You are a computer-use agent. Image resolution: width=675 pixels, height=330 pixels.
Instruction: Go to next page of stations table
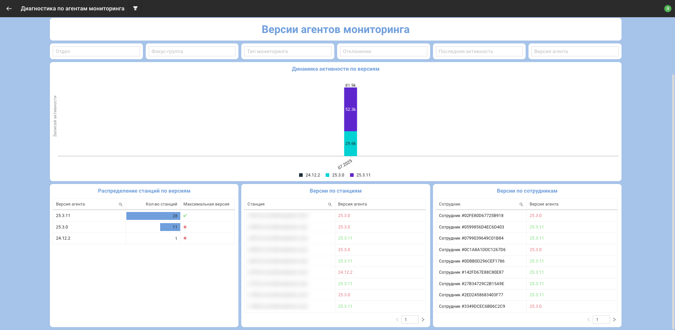click(x=423, y=320)
